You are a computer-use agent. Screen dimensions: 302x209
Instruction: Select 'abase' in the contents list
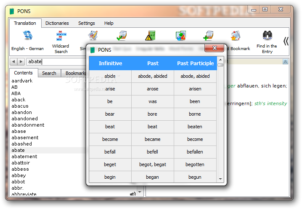19,131
